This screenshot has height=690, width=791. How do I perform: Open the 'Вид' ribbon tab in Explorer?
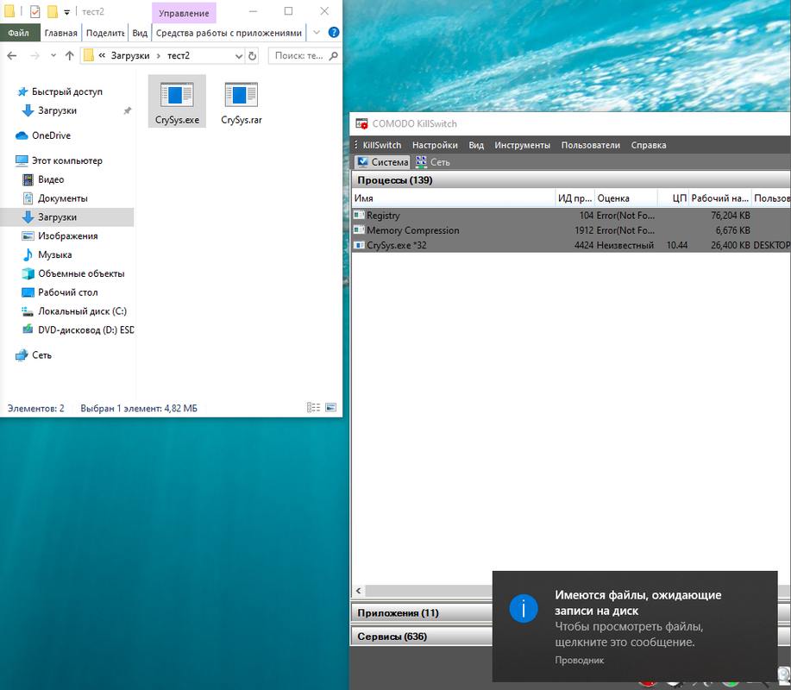(140, 33)
